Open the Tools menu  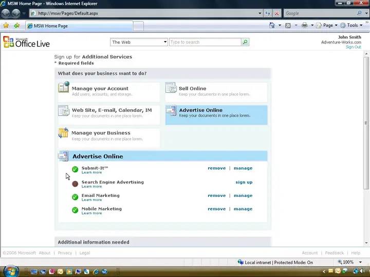[x=351, y=25]
